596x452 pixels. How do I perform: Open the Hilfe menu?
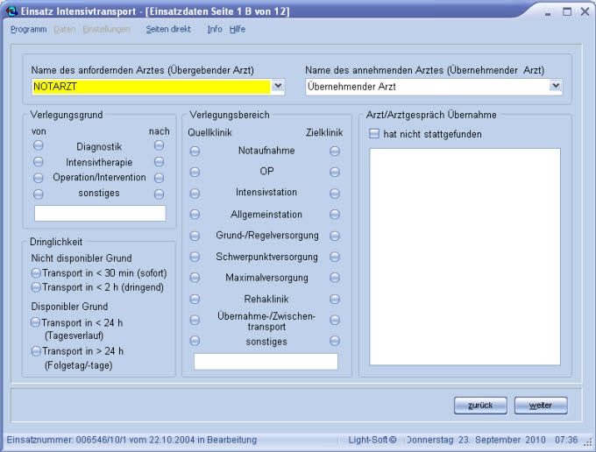[x=238, y=29]
